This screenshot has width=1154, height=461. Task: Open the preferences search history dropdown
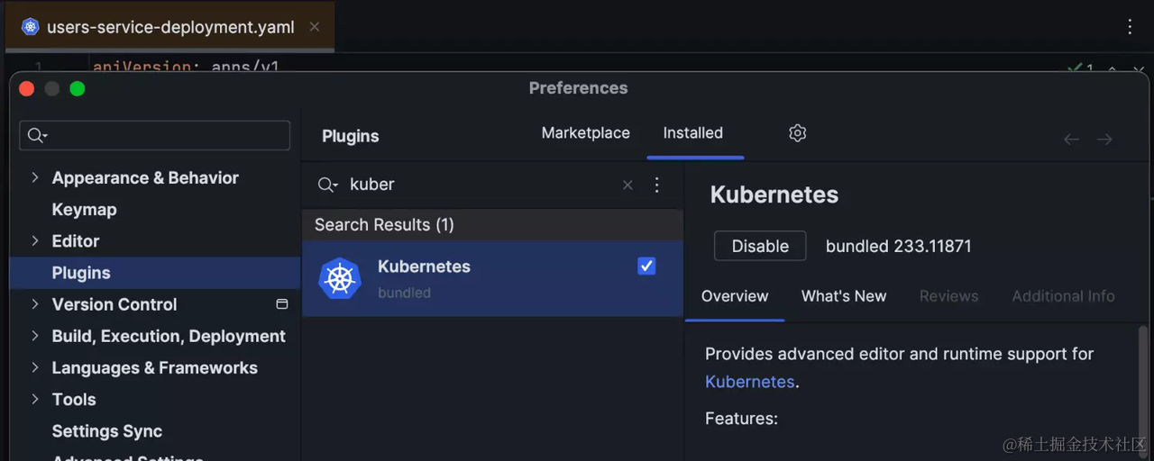point(38,135)
